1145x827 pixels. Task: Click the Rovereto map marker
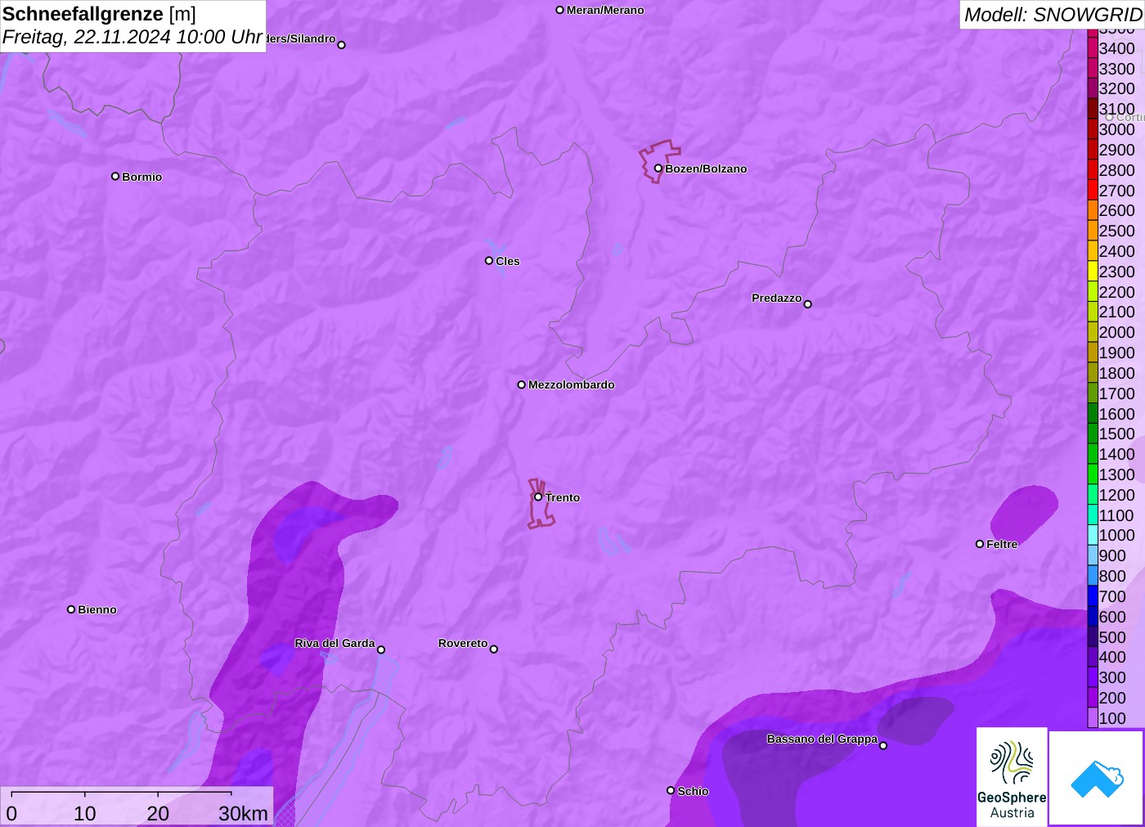[x=493, y=649]
